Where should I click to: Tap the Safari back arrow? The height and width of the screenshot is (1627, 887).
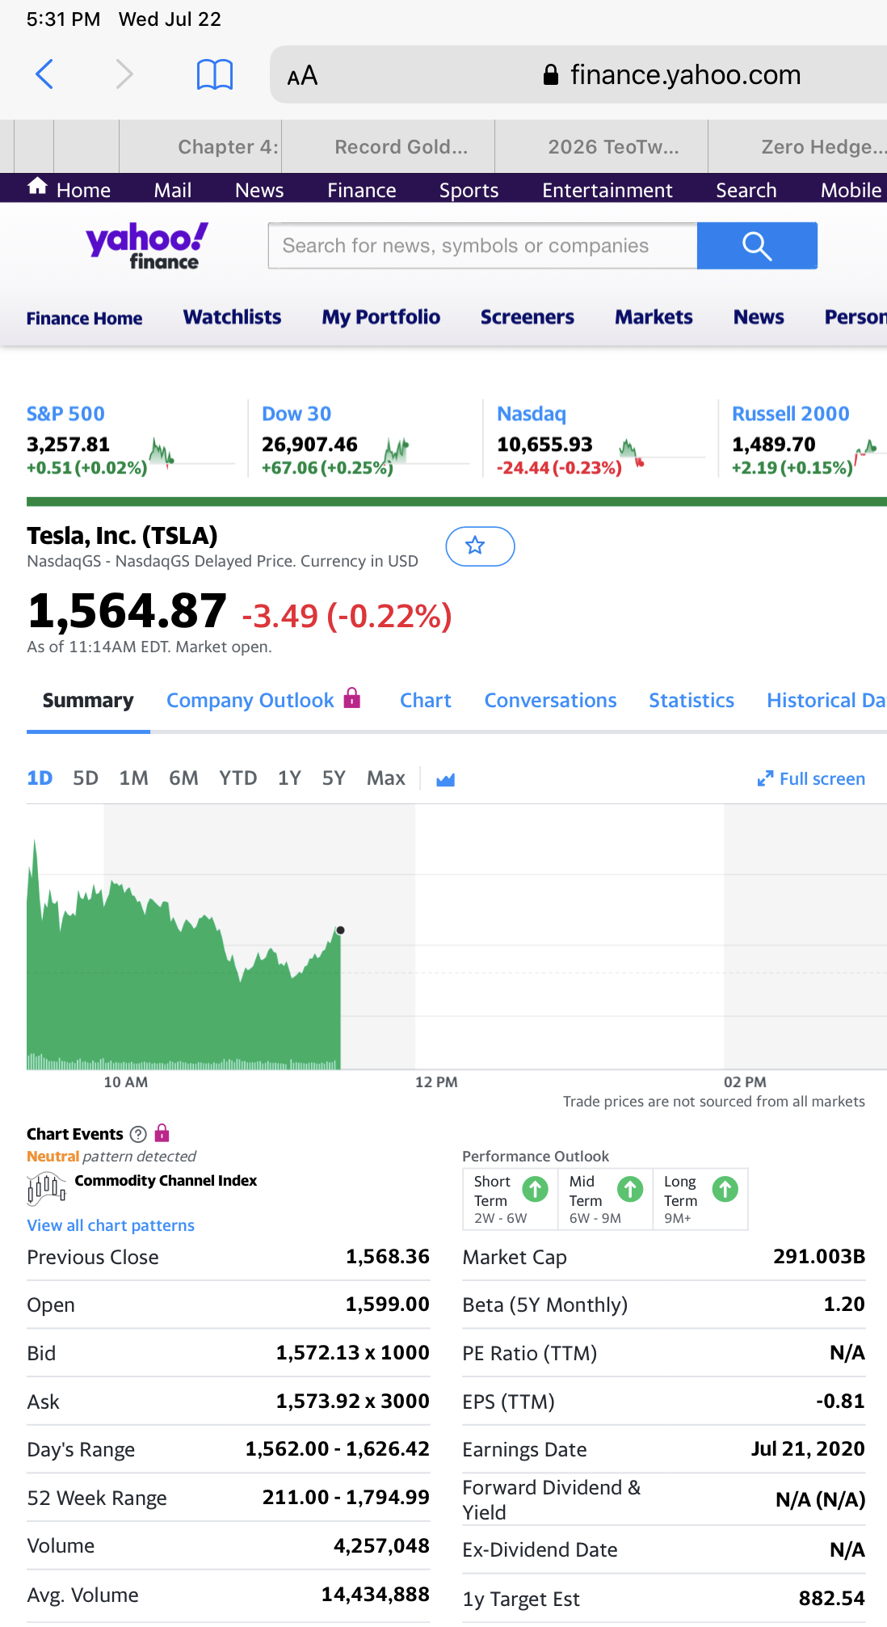pyautogui.click(x=45, y=74)
